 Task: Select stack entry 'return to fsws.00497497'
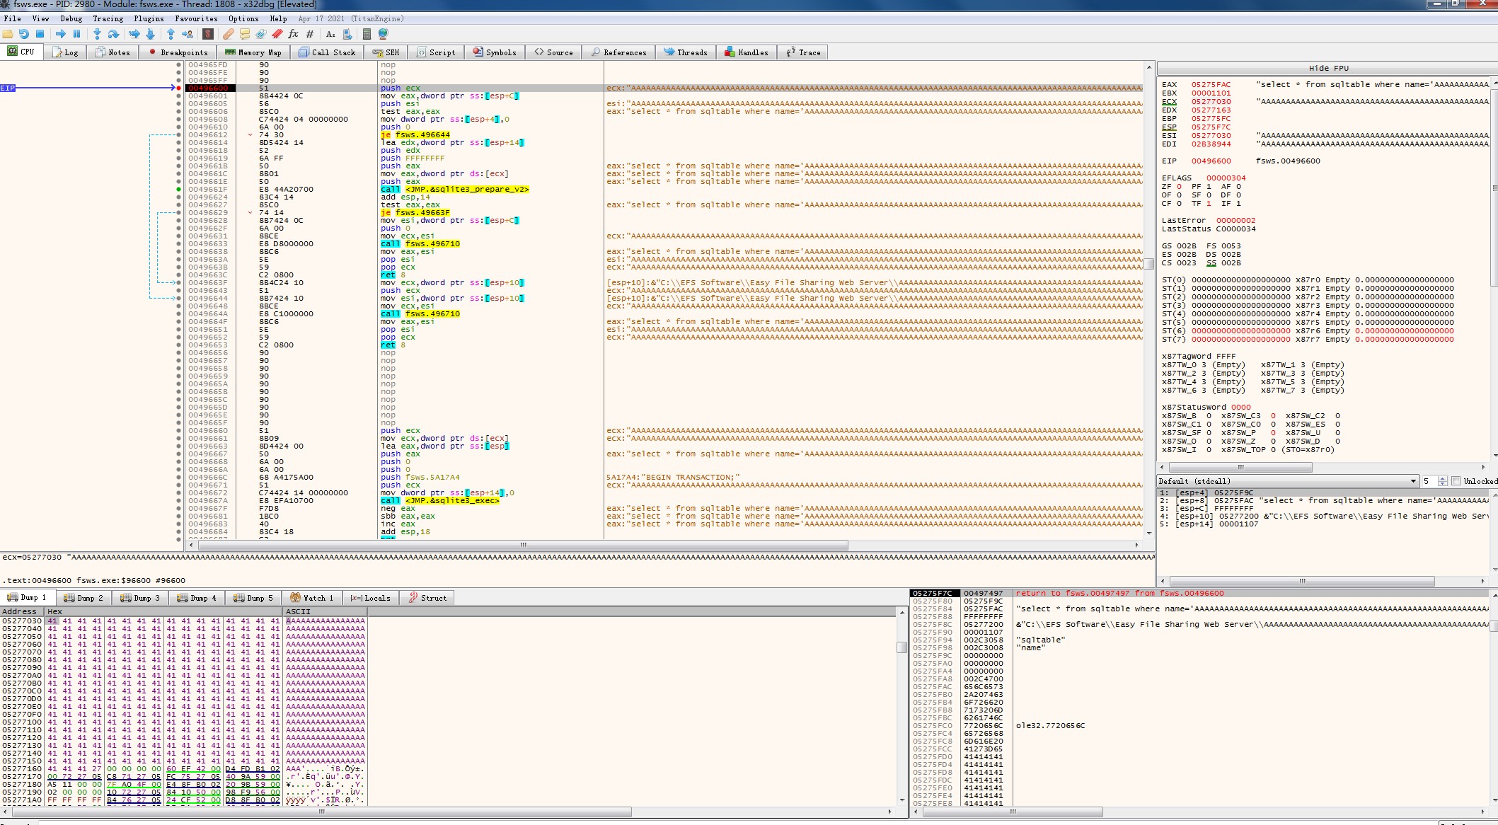(x=1119, y=594)
